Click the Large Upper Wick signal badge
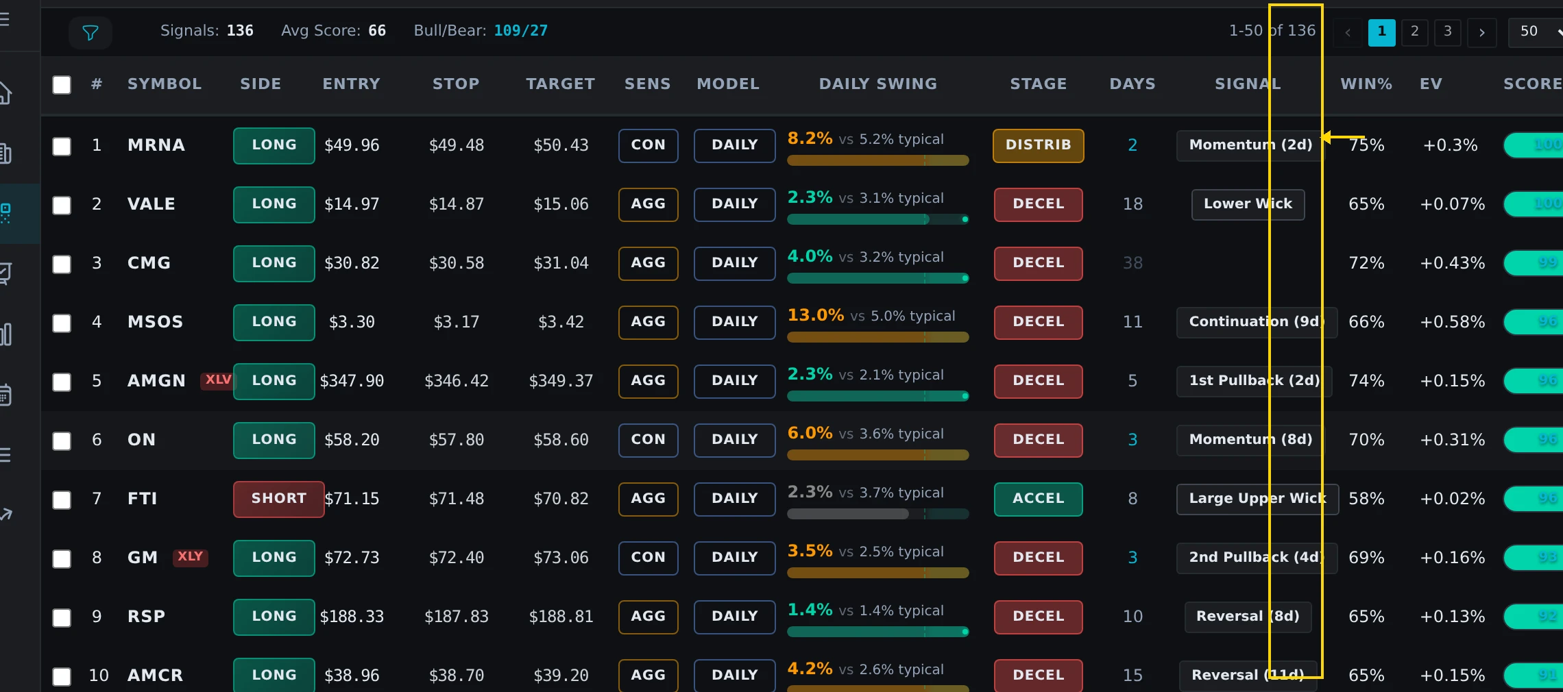Image resolution: width=1563 pixels, height=692 pixels. pos(1257,499)
